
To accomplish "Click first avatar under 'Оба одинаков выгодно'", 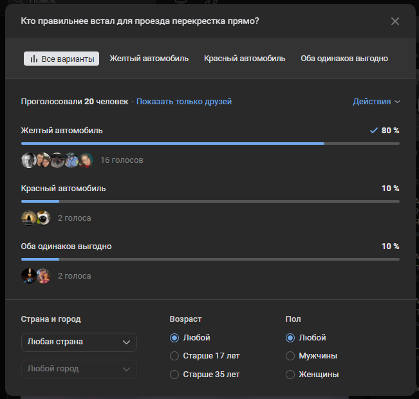I will tap(29, 276).
